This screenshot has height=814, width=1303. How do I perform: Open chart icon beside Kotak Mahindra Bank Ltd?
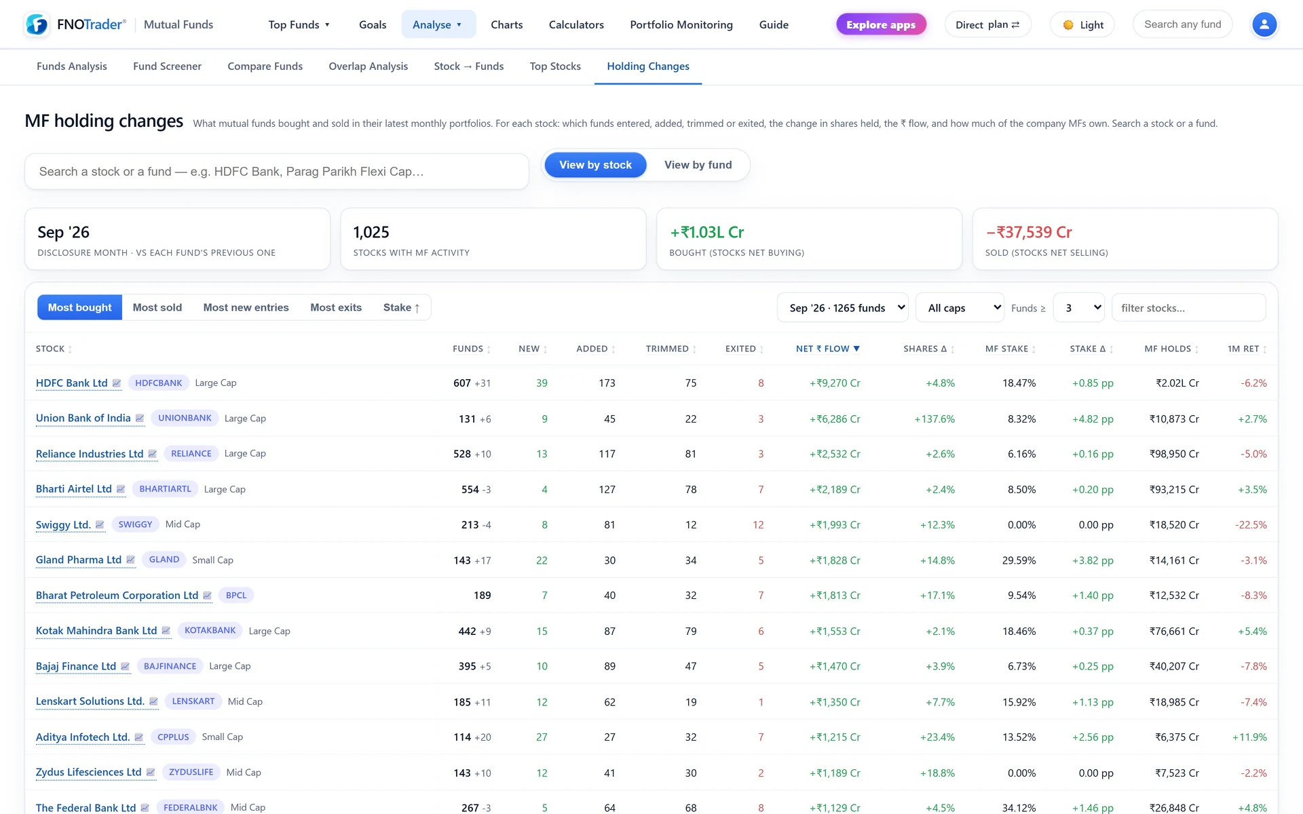[x=166, y=631]
